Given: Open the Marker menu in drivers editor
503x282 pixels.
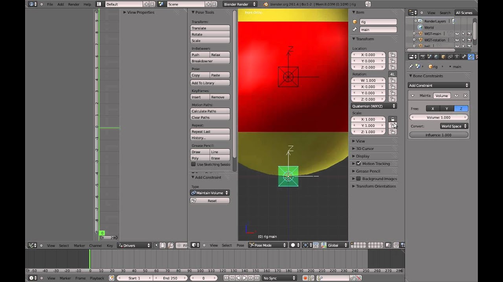Looking at the screenshot, I should coord(79,246).
